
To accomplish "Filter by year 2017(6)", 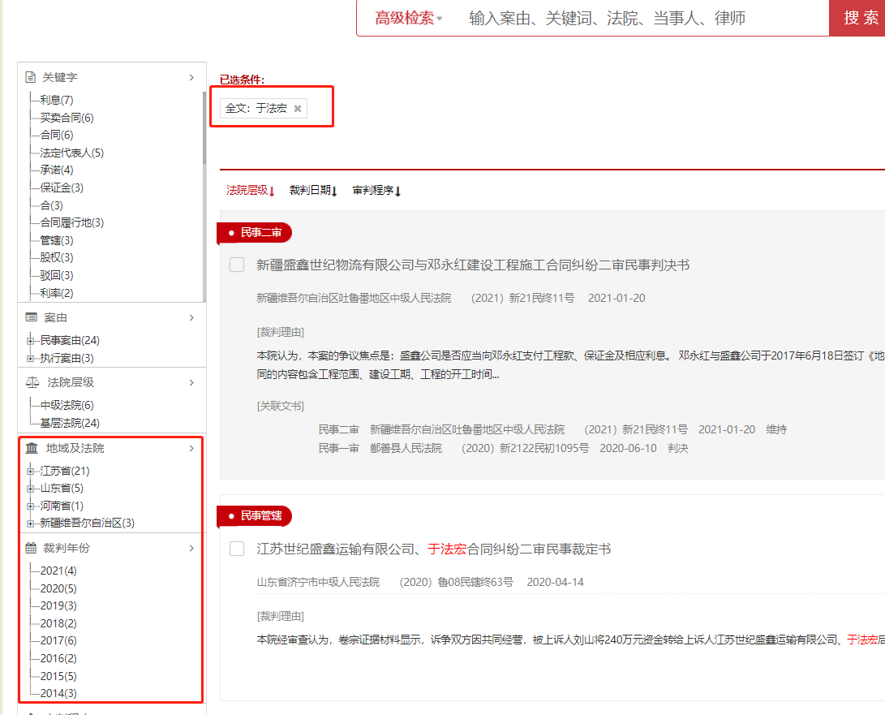I will point(58,640).
